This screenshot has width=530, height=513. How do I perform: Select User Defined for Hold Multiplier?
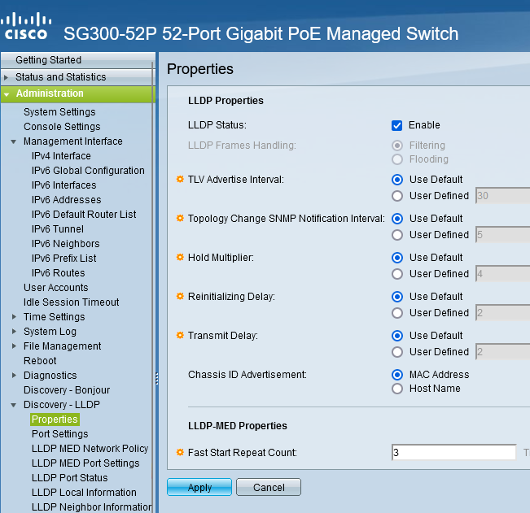pyautogui.click(x=397, y=274)
